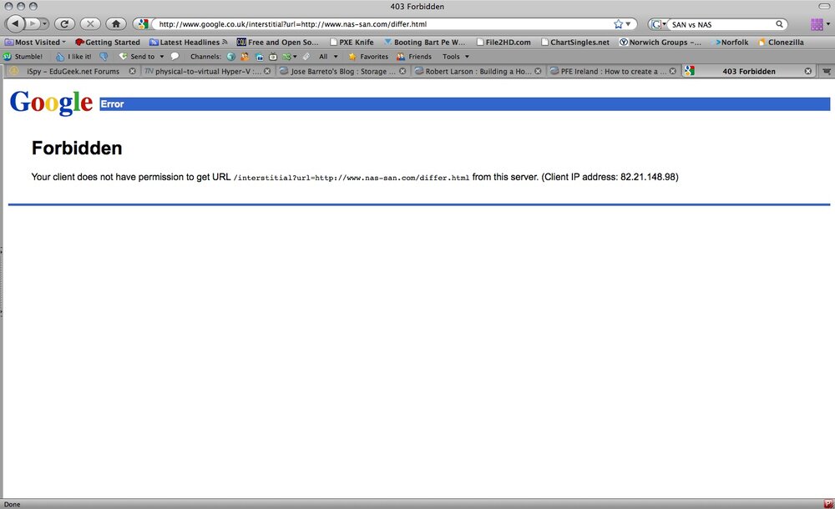Open the Free and Open So... bookmark
This screenshot has width=835, height=509.
(277, 42)
